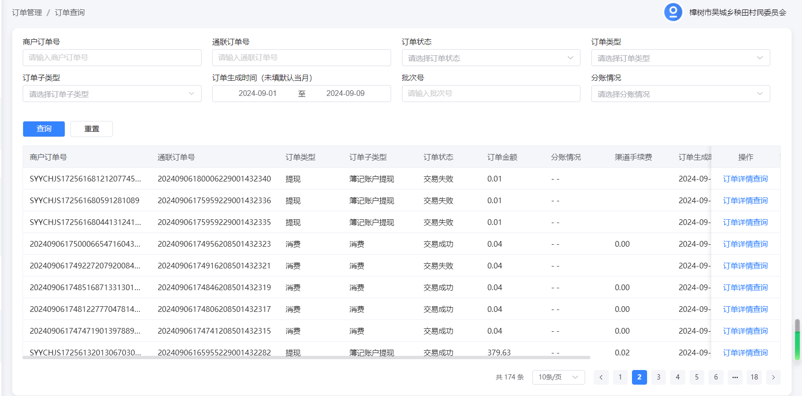Open 订单详情查询 for order ending 1432321
Viewport: 802px width, 396px height.
pyautogui.click(x=745, y=266)
